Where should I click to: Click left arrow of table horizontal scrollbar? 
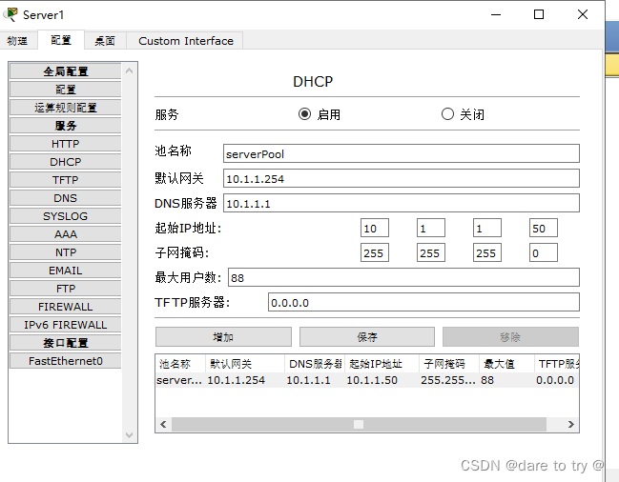click(x=163, y=425)
